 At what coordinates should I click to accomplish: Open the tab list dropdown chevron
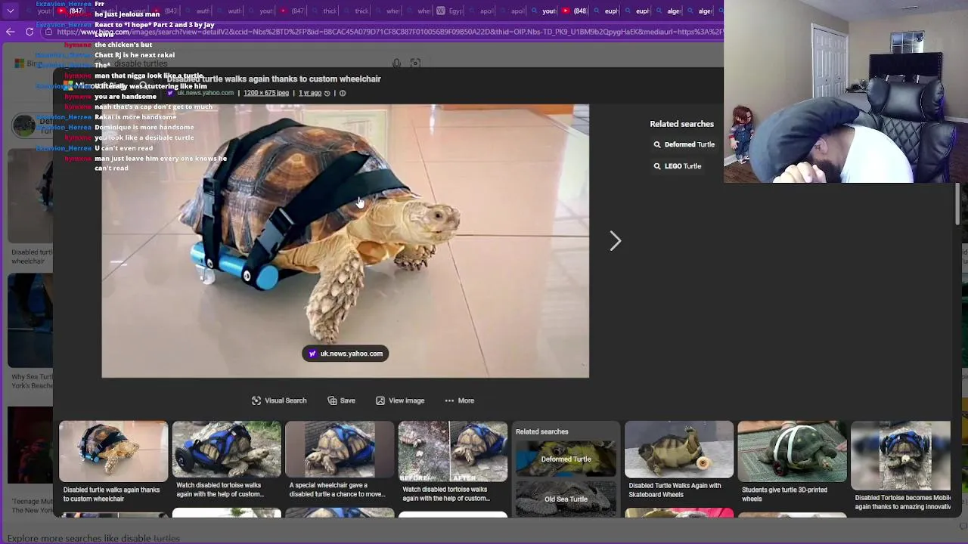click(x=11, y=11)
